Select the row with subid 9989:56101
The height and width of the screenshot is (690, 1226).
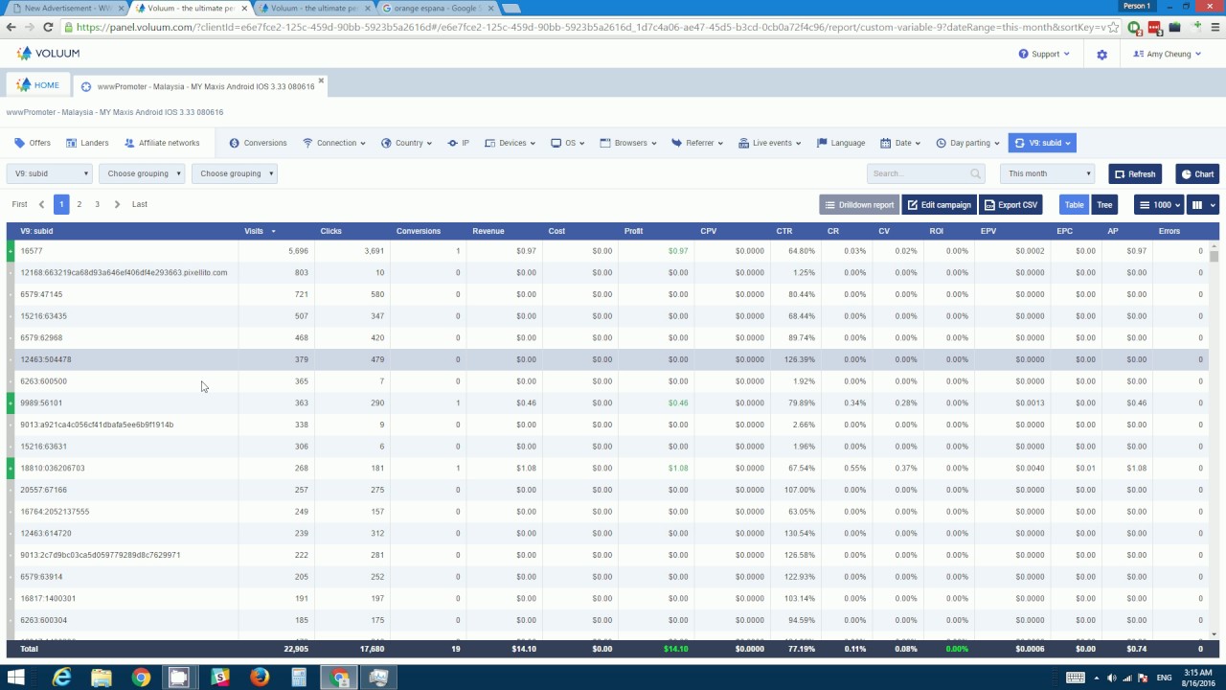608,402
